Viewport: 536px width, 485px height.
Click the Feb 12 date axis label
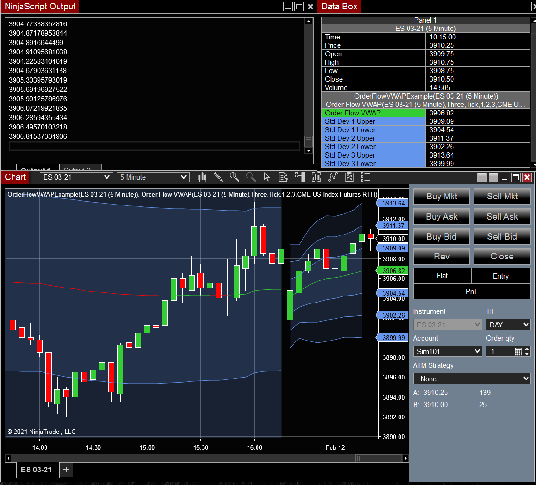coord(335,447)
